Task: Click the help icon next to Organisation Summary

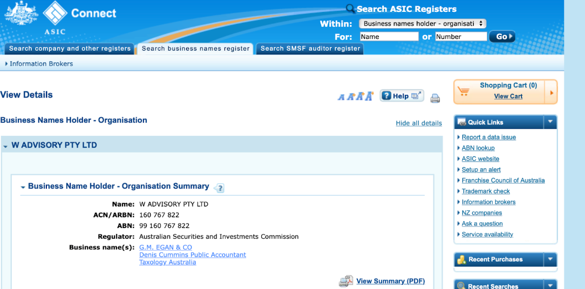Action: (219, 188)
